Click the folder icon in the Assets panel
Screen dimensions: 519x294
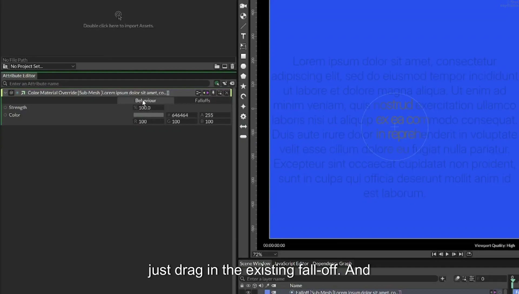point(217,66)
